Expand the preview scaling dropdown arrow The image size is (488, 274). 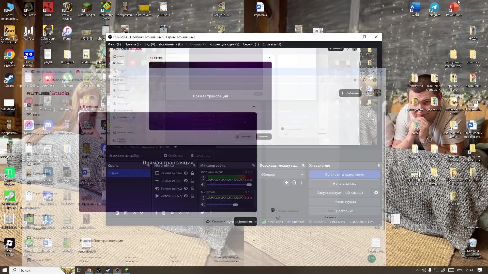[x=175, y=147]
